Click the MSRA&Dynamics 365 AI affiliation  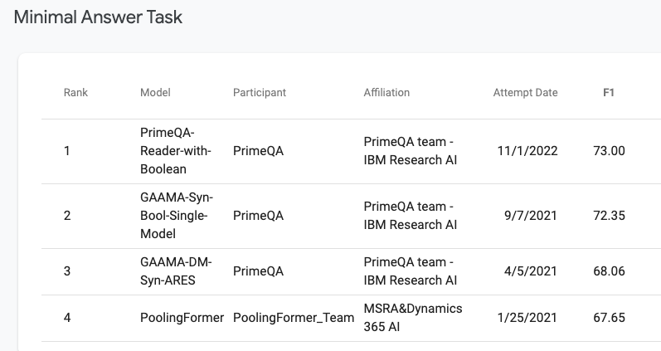click(413, 318)
